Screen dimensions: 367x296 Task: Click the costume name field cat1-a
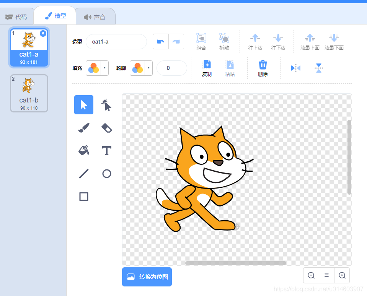coord(116,42)
